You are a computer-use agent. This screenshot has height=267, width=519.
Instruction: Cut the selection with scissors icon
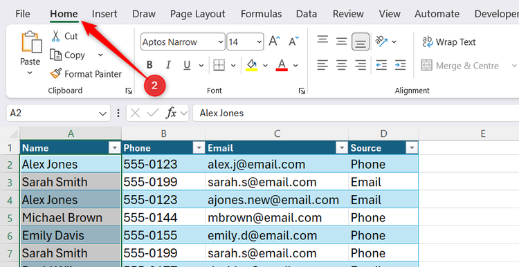55,36
